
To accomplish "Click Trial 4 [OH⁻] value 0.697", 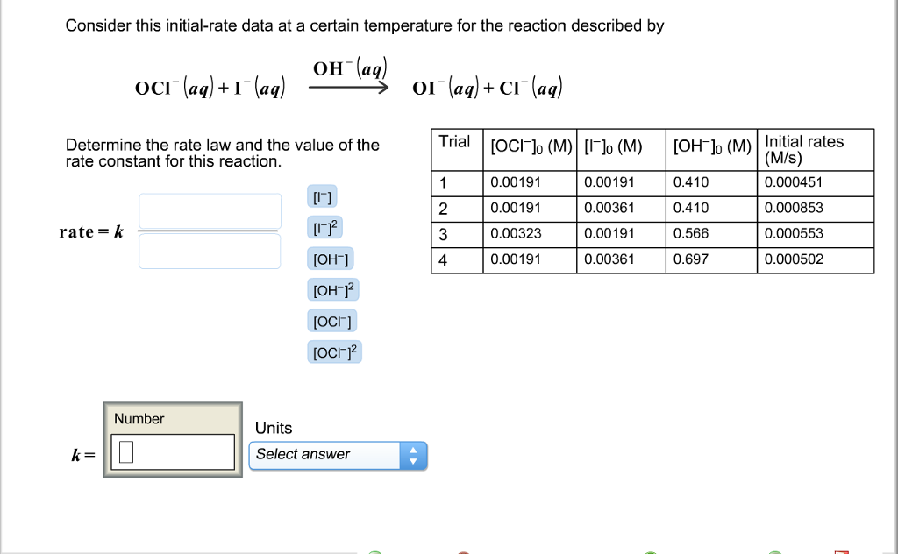I will click(x=691, y=259).
